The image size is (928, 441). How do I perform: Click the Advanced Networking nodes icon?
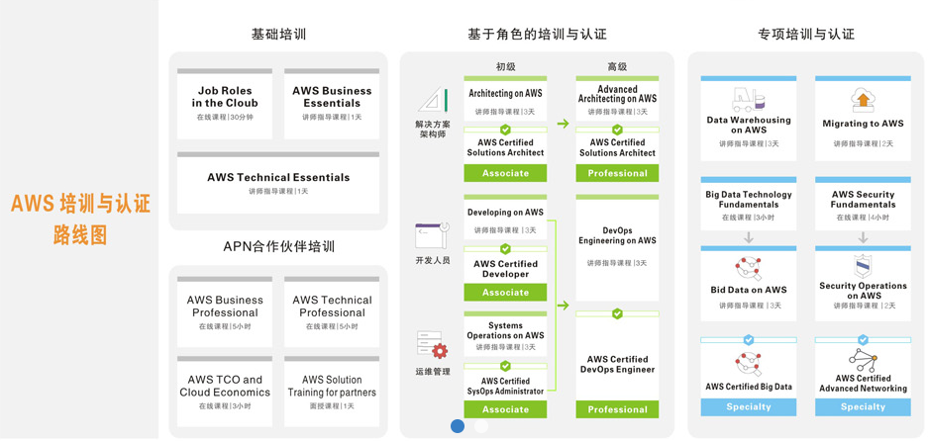pyautogui.click(x=863, y=359)
